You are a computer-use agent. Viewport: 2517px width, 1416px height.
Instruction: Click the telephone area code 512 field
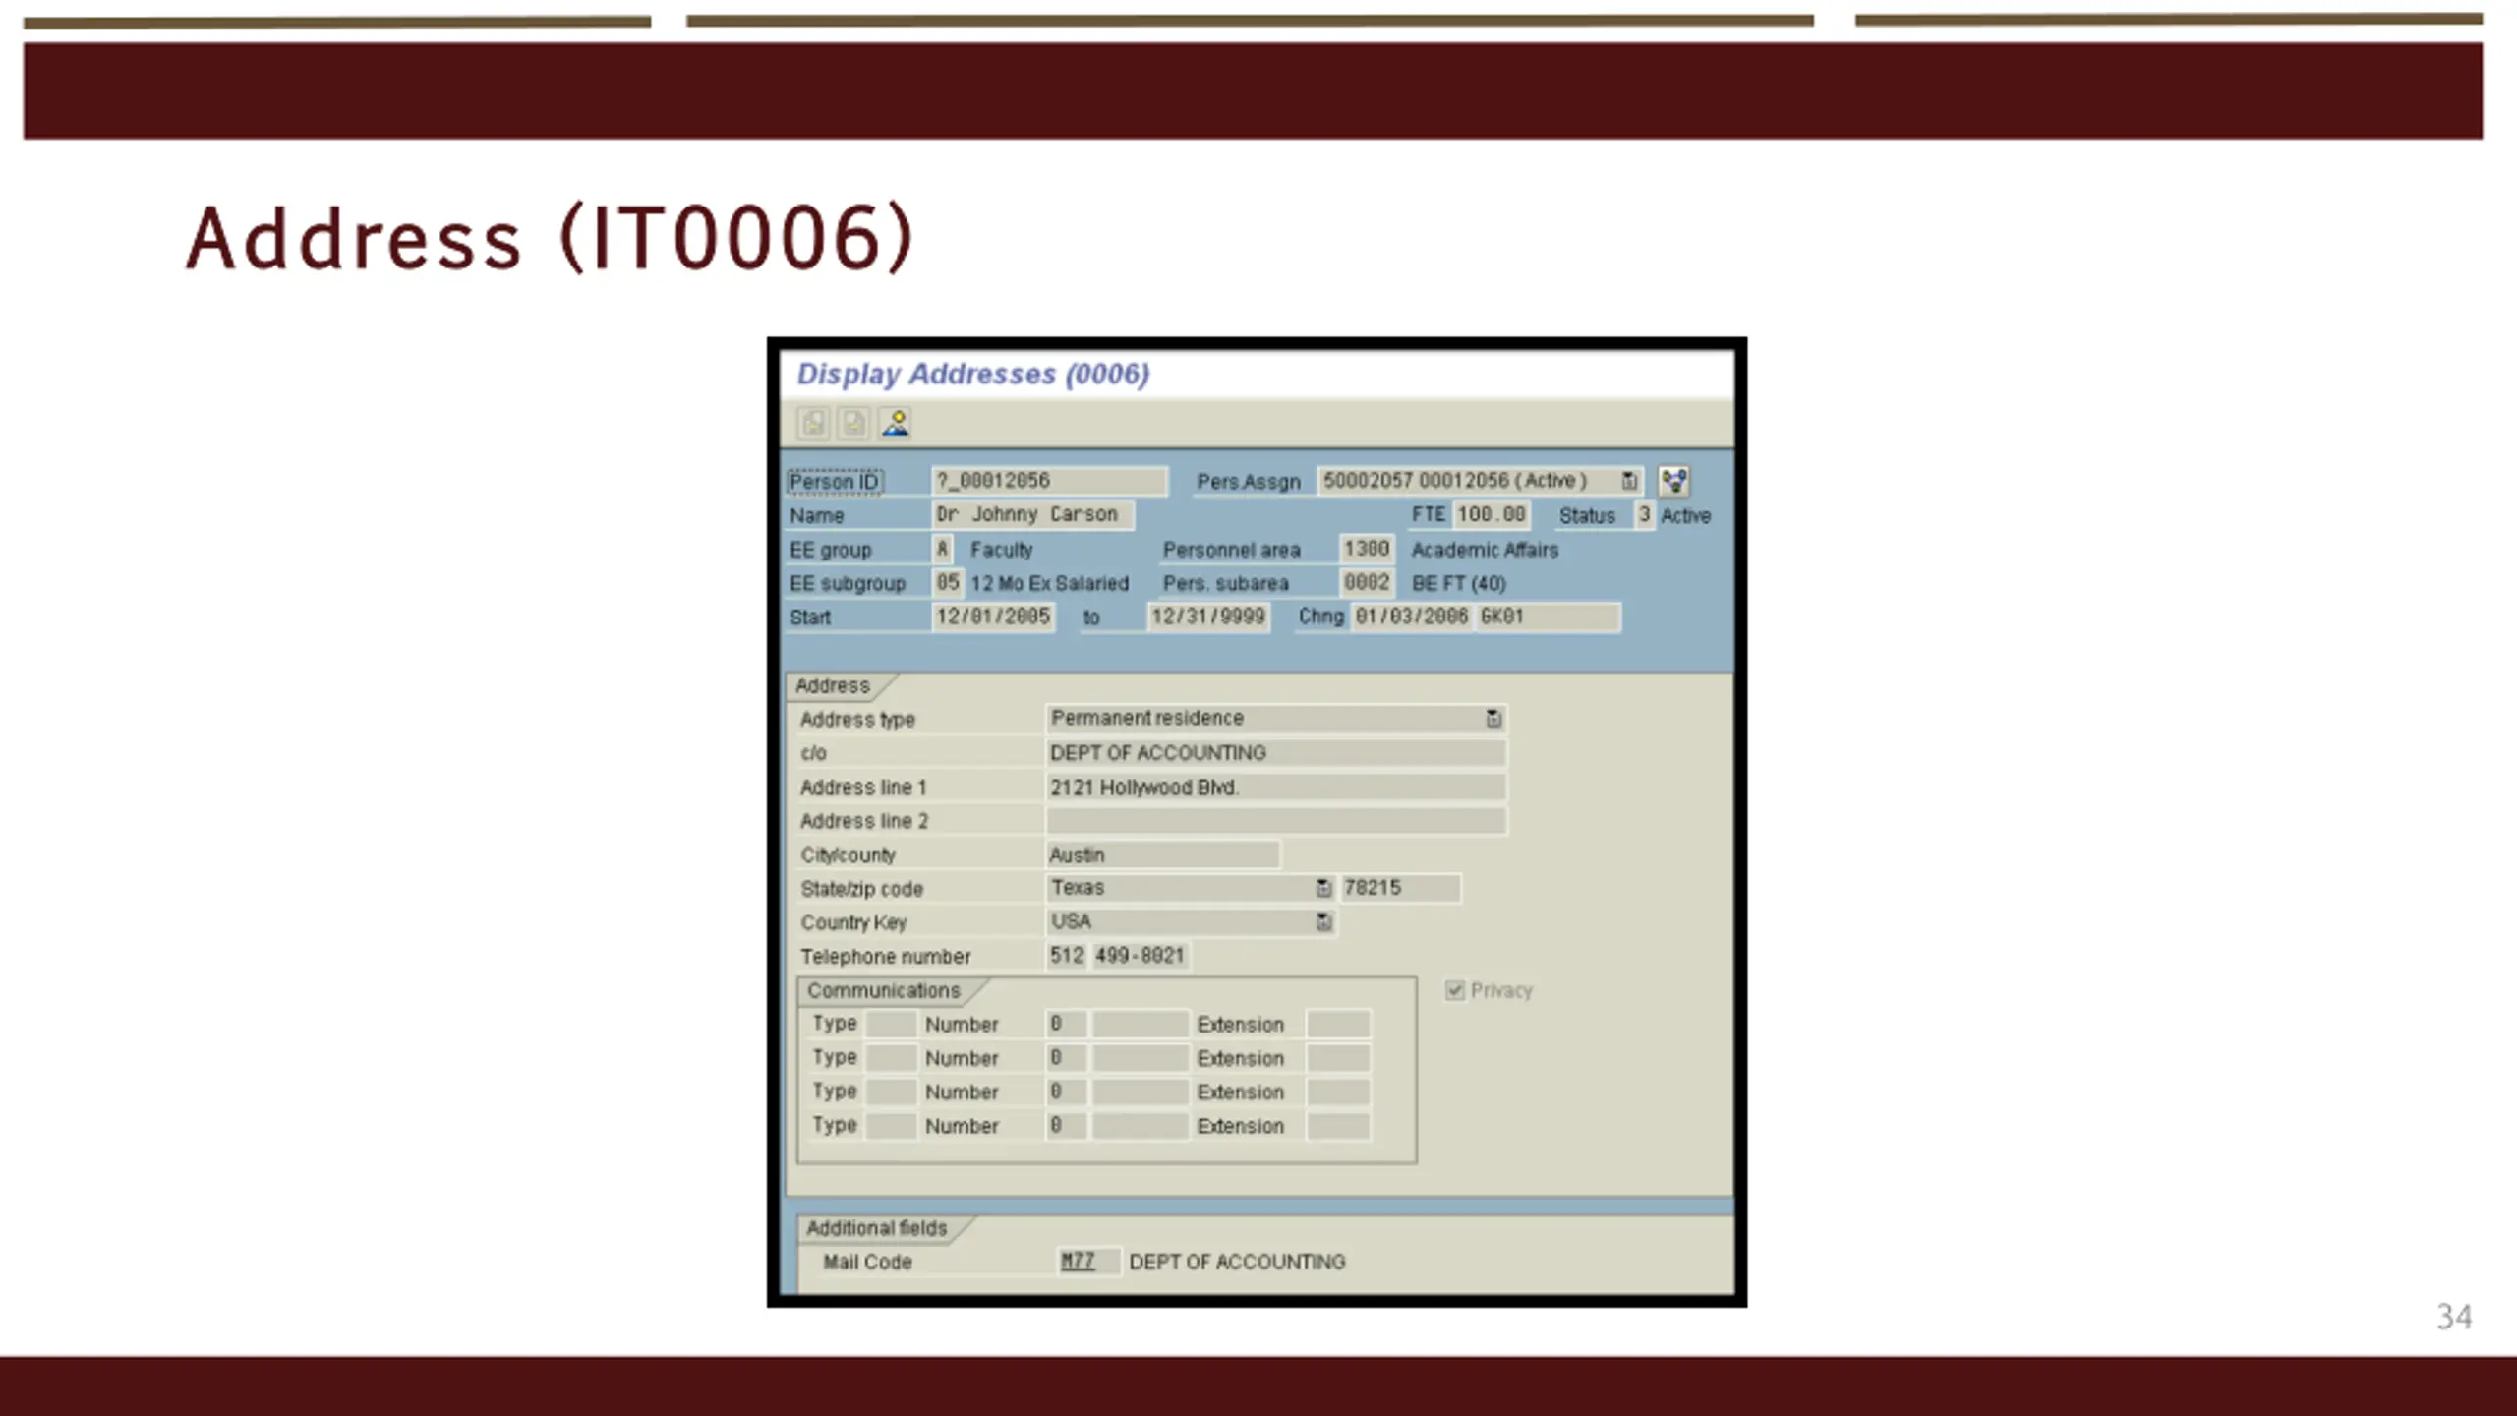coord(1067,956)
